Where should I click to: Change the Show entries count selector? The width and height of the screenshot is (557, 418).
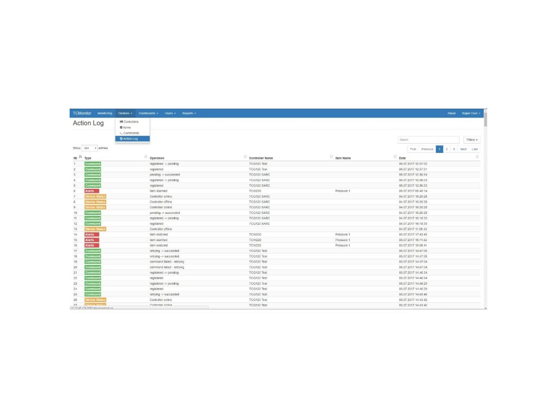click(90, 148)
